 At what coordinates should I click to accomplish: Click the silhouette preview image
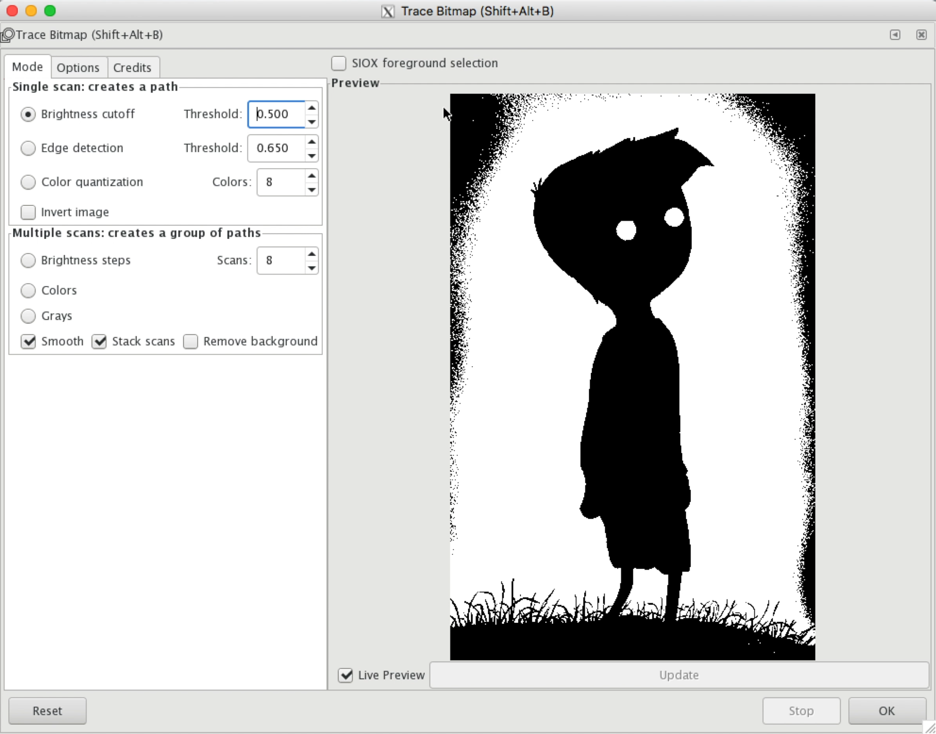[632, 377]
